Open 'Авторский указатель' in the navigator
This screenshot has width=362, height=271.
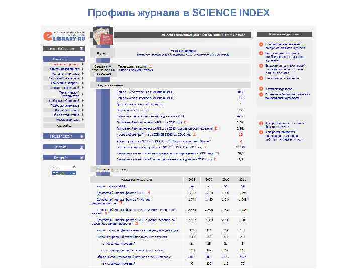coord(64,78)
